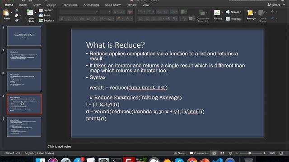Click the zoom slider handle

(x=250, y=153)
